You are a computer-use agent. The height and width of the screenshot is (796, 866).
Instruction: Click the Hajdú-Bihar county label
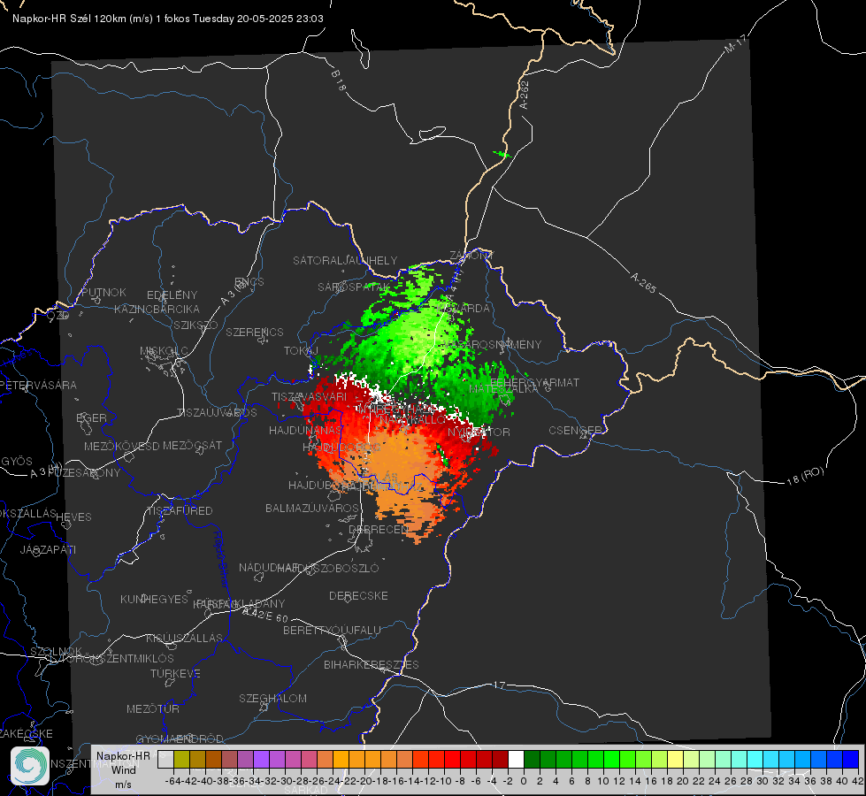[221, 559]
